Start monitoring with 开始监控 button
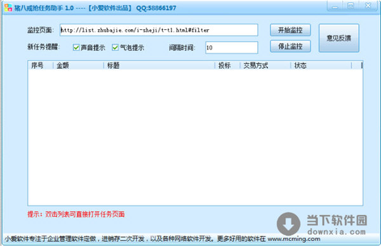Screen dimensions: 381x246 (x=290, y=30)
